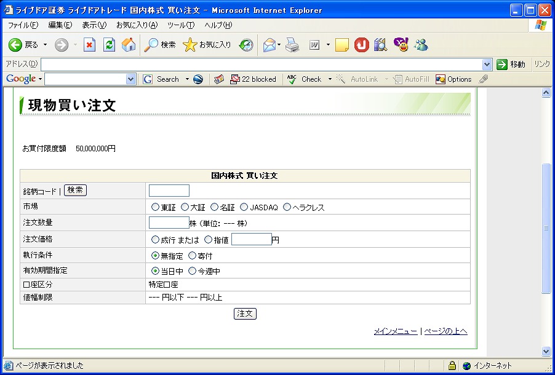Select 当日中 validity period
The image size is (555, 375).
click(x=155, y=271)
